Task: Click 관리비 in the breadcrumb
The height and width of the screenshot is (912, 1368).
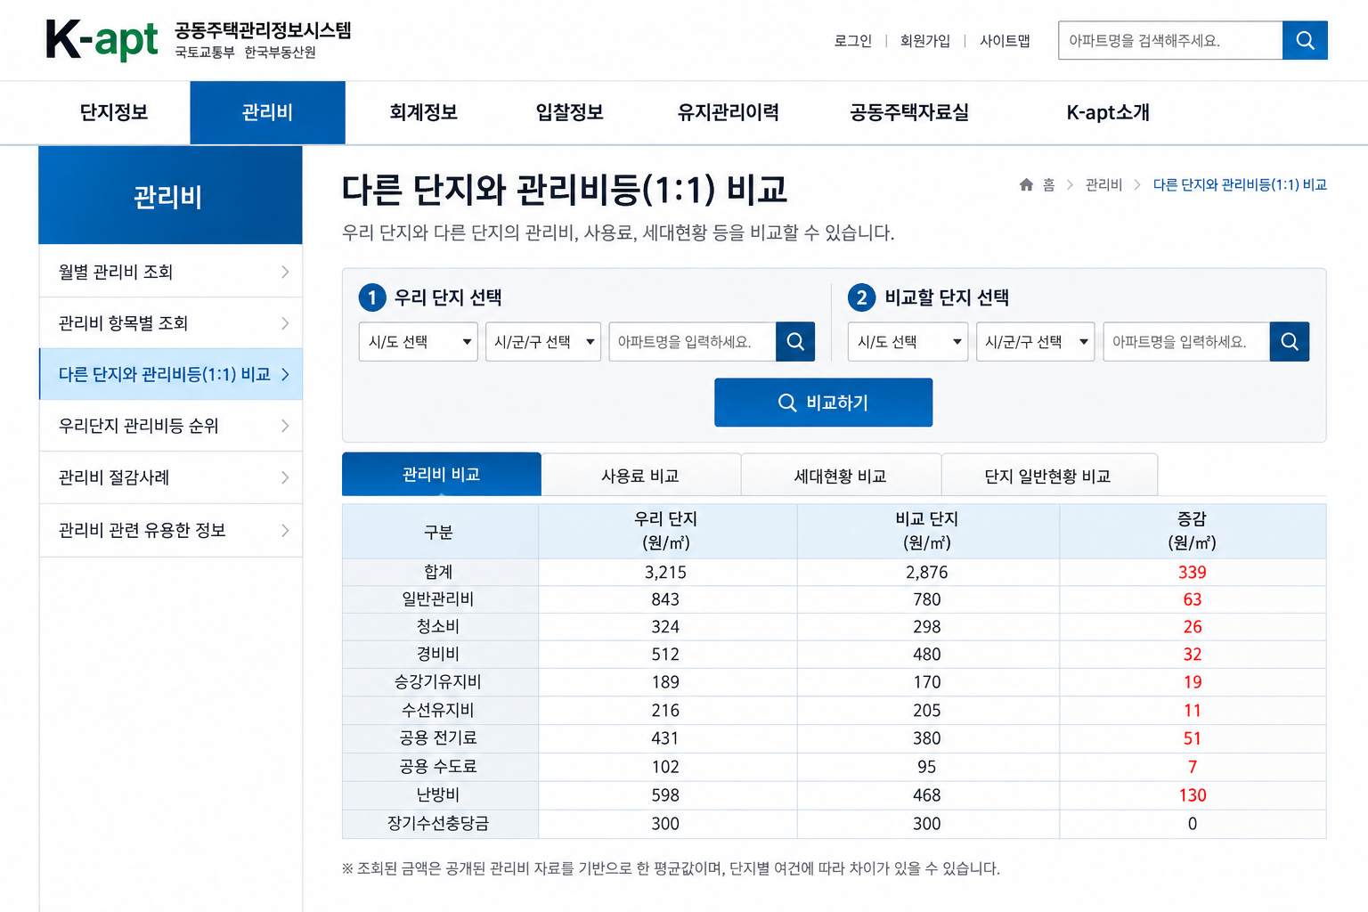Action: point(1103,184)
